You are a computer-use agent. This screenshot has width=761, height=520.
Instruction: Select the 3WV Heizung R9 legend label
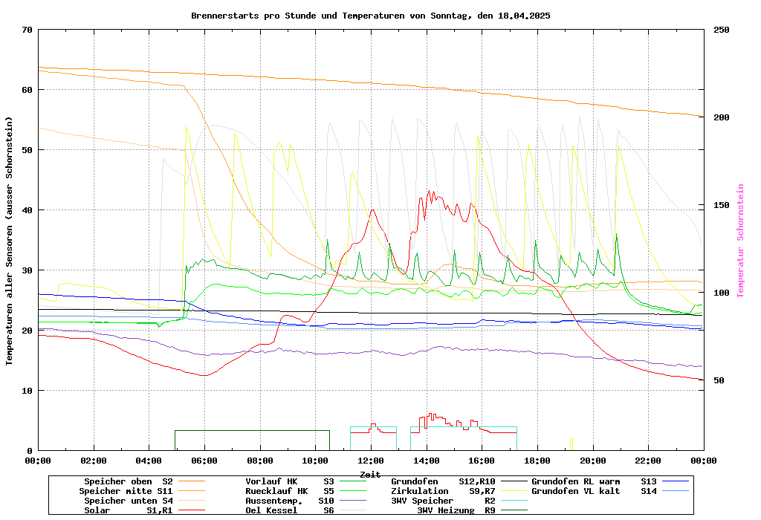(456, 510)
